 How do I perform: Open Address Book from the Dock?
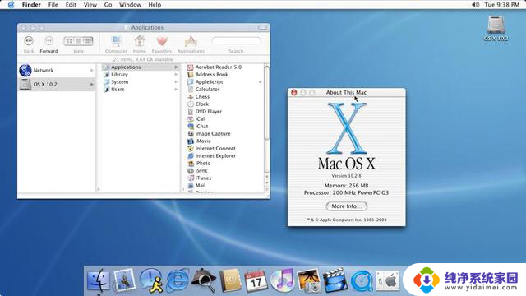click(230, 280)
